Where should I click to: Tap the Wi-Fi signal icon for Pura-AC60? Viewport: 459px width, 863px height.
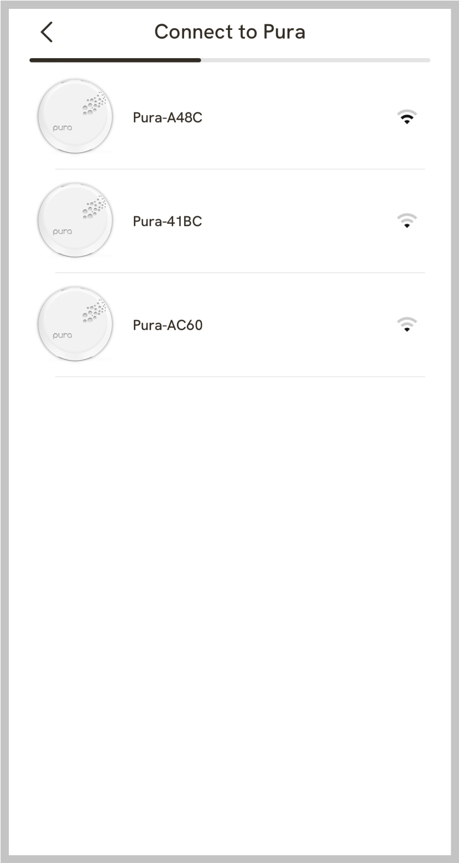pos(407,325)
